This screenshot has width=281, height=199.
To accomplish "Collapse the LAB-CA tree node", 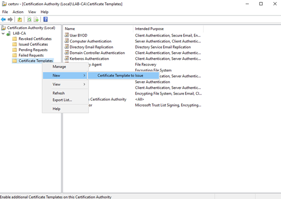I will [x=3, y=33].
